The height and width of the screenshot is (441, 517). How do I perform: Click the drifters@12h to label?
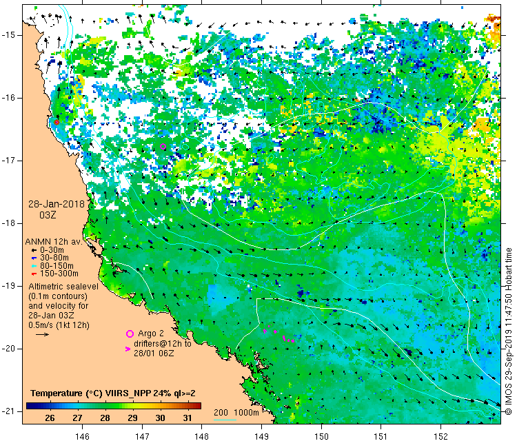[163, 343]
